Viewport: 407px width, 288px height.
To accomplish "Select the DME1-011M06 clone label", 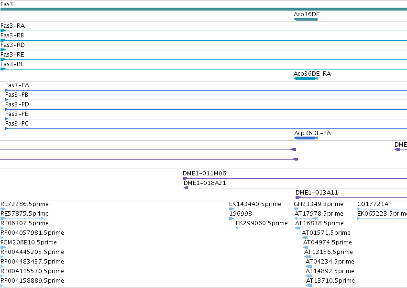I will [204, 173].
